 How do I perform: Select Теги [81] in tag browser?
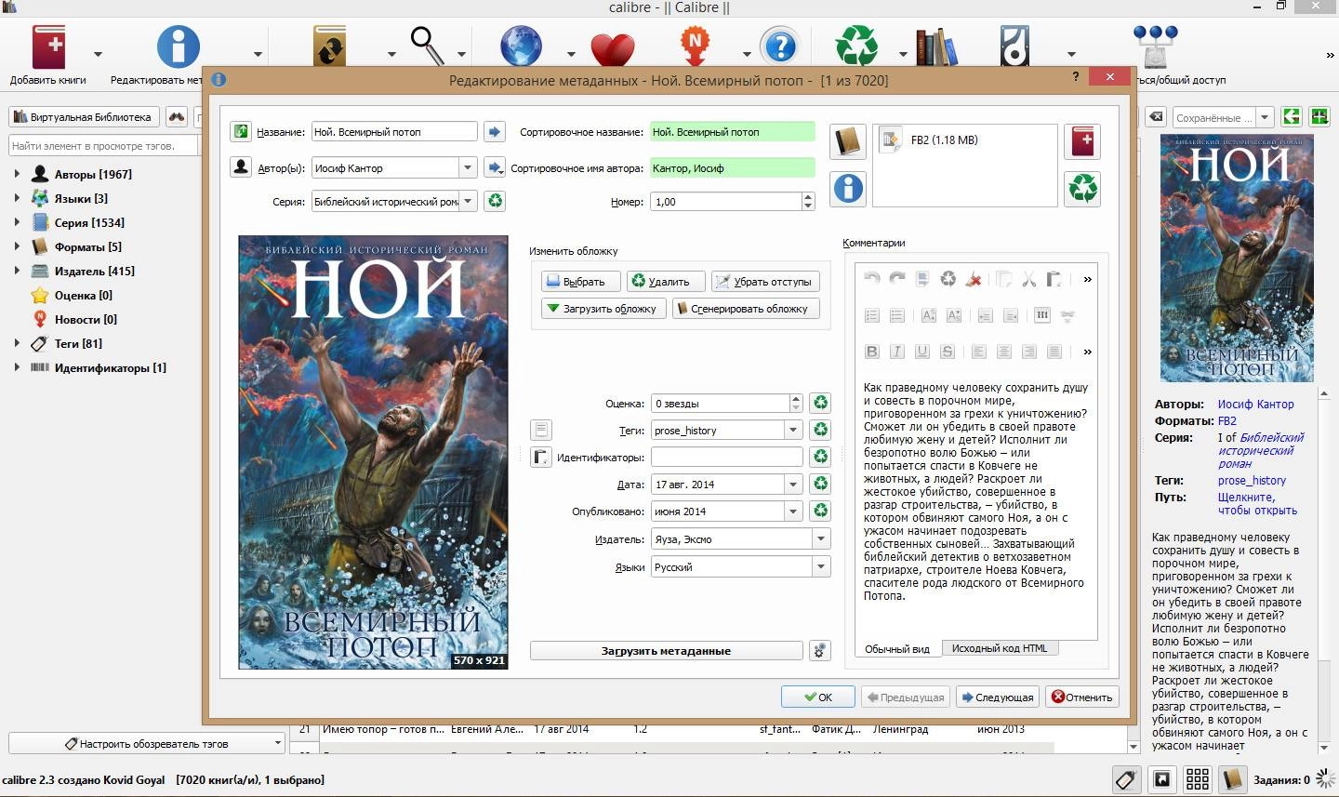78,343
